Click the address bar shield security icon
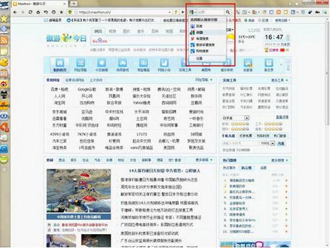This screenshot has height=248, width=330. (x=70, y=12)
